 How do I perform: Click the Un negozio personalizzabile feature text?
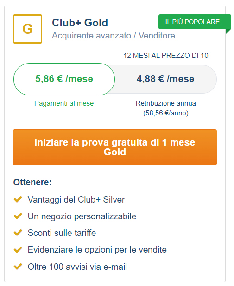82,216
